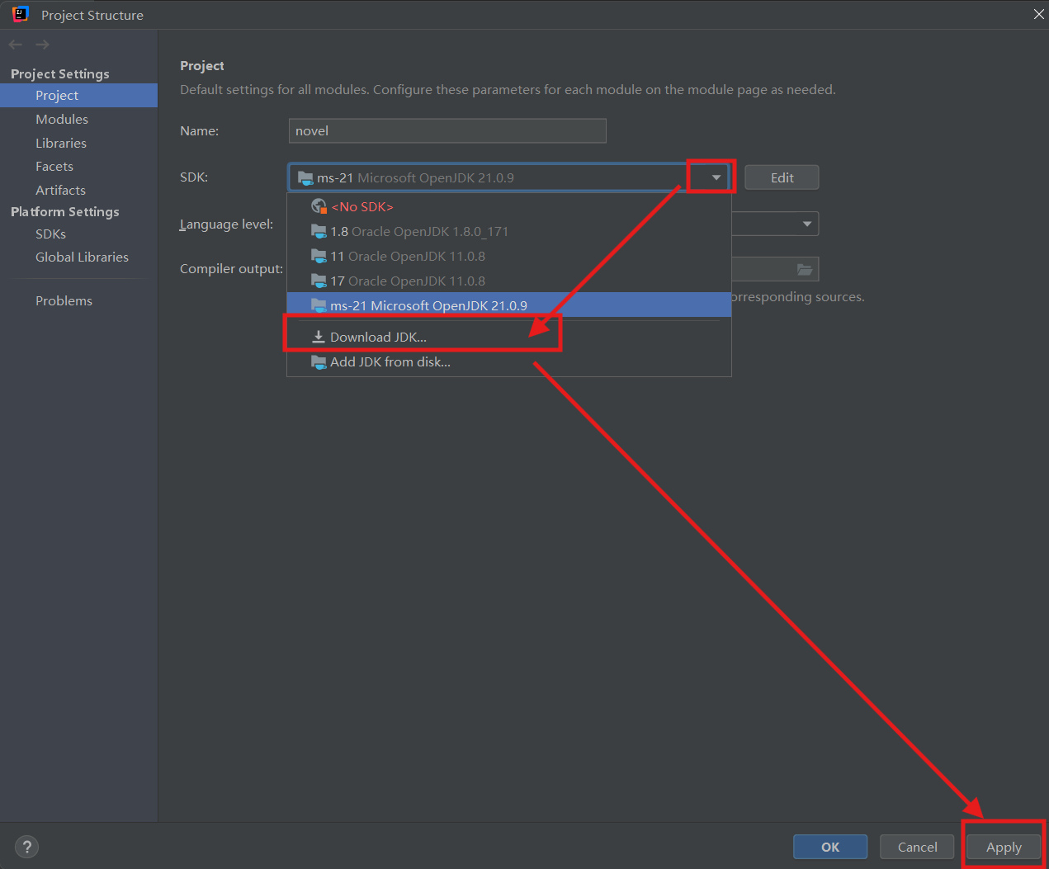
Task: Click Add JDK from disk... option
Action: pyautogui.click(x=509, y=361)
